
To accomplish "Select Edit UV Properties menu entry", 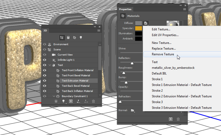I will point(165,35).
